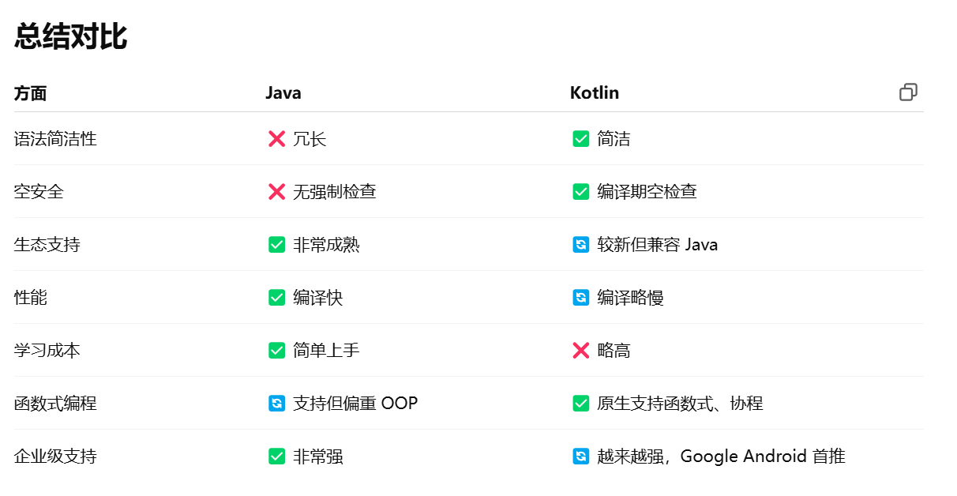The width and height of the screenshot is (957, 496).
Task: Click the green check beside 非常成熟
Action: coord(276,245)
